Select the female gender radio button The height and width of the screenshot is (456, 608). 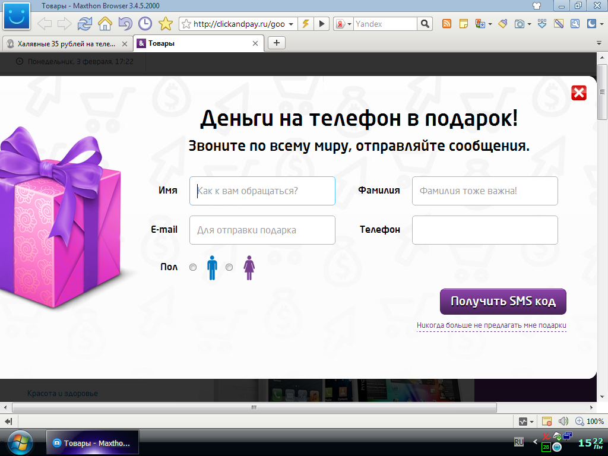(x=229, y=267)
